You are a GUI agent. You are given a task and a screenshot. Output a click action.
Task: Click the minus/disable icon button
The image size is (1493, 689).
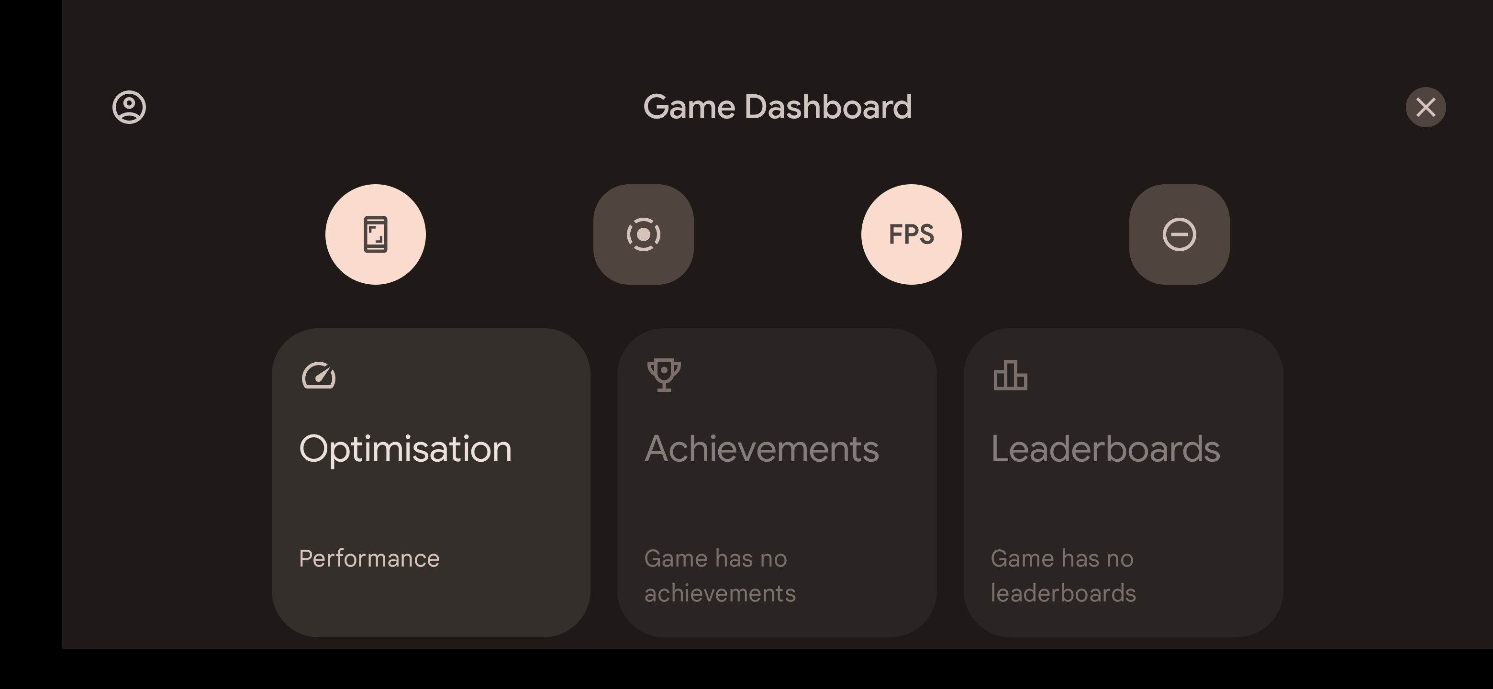click(x=1179, y=234)
